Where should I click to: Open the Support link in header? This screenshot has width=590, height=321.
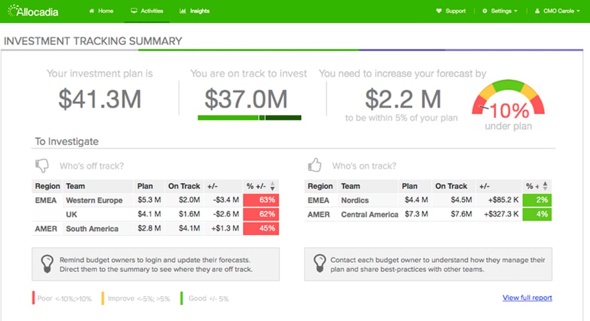456,11
